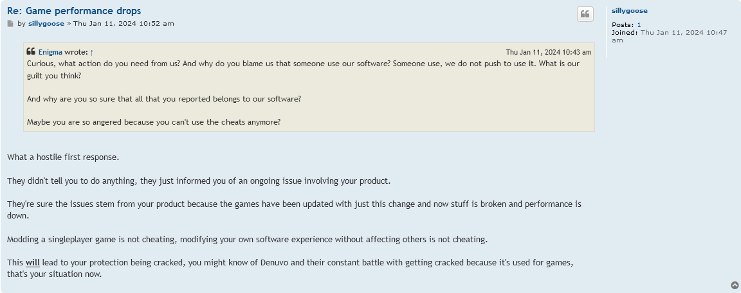This screenshot has height=293, width=741.
Task: Click the post timestamp reading 10:52 am
Action: click(x=123, y=24)
